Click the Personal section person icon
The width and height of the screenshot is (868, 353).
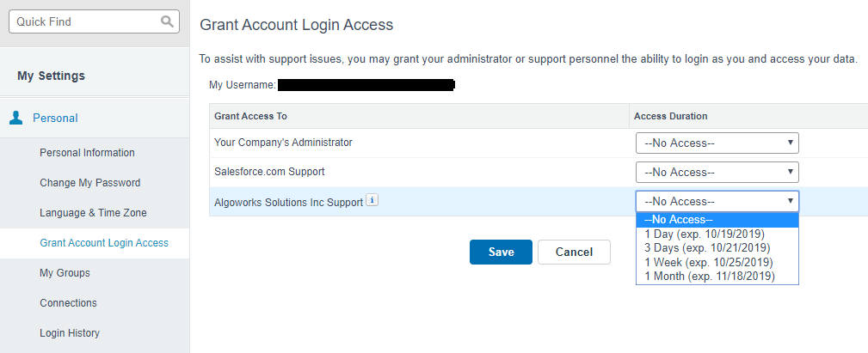point(16,119)
